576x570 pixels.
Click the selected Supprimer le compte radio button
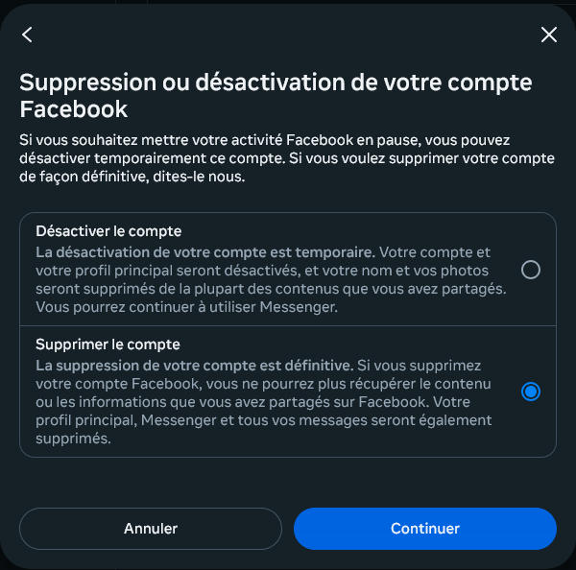pyautogui.click(x=531, y=392)
